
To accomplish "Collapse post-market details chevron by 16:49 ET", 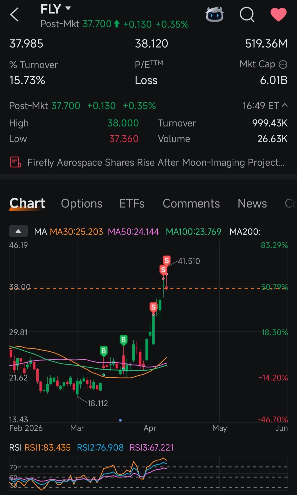I will 285,105.
